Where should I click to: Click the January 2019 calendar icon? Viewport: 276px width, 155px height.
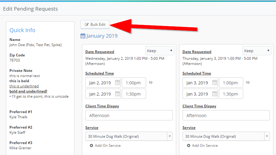pos(83,36)
